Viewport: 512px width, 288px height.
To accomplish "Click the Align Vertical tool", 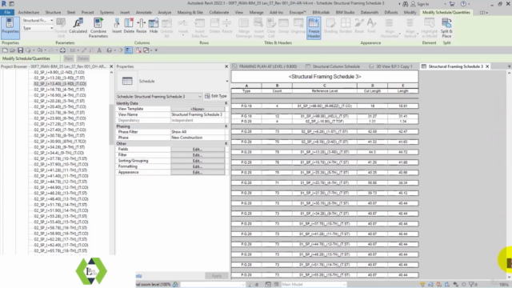I will click(410, 28).
